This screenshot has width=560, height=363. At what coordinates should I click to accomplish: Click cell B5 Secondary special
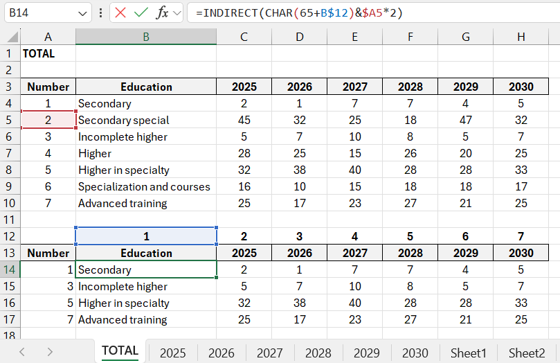click(146, 120)
